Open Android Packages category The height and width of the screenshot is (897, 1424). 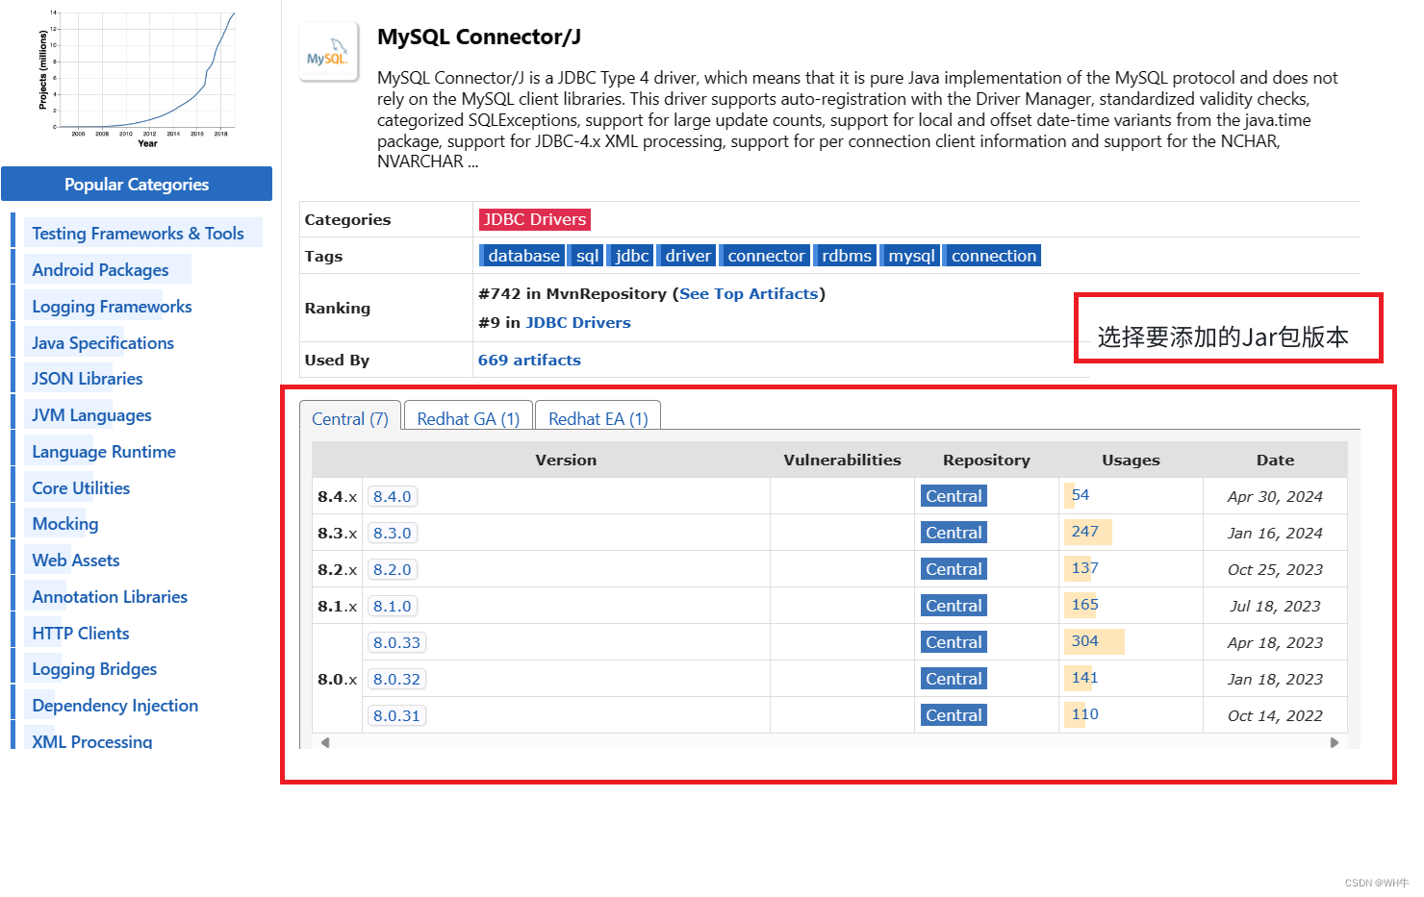(100, 270)
